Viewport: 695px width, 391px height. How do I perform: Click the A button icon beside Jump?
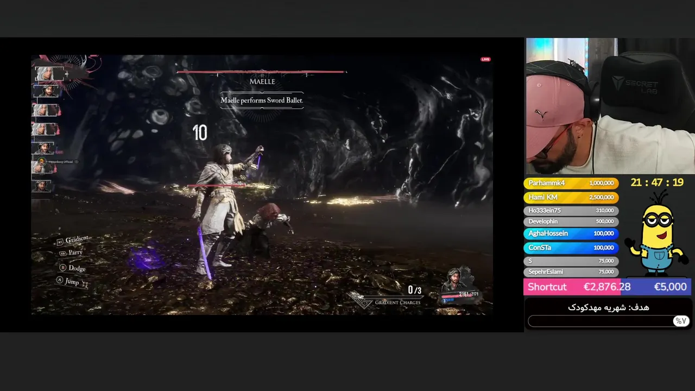pos(60,280)
